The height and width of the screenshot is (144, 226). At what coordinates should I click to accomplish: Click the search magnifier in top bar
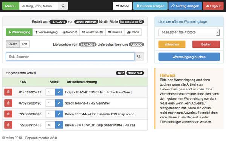point(63,6)
